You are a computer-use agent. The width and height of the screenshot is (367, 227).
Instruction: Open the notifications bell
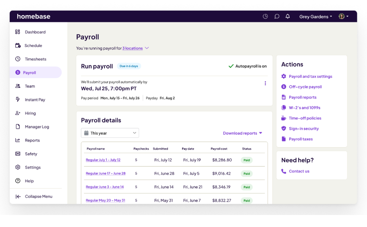(x=287, y=16)
